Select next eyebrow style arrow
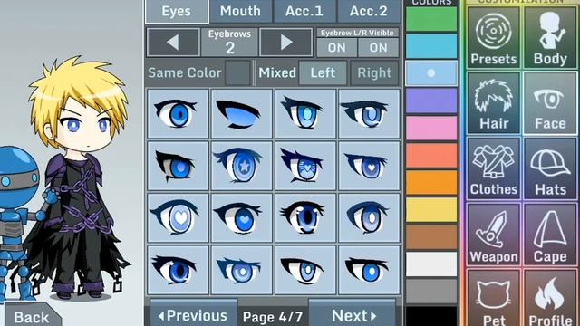 click(286, 43)
